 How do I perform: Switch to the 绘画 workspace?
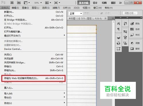tap(104, 3)
